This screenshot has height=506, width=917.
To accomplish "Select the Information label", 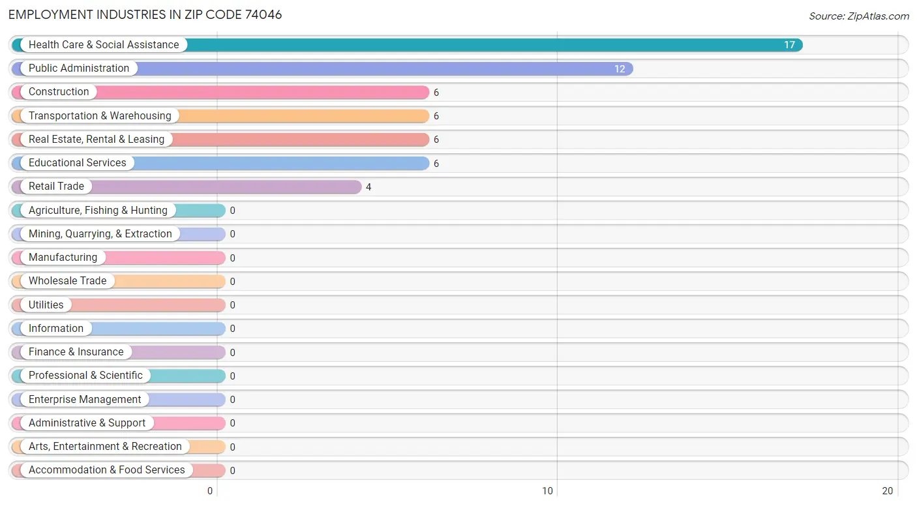I will pyautogui.click(x=56, y=328).
